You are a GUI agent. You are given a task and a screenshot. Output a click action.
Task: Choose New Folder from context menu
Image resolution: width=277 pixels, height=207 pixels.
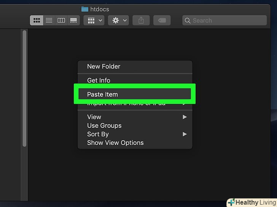click(135, 67)
